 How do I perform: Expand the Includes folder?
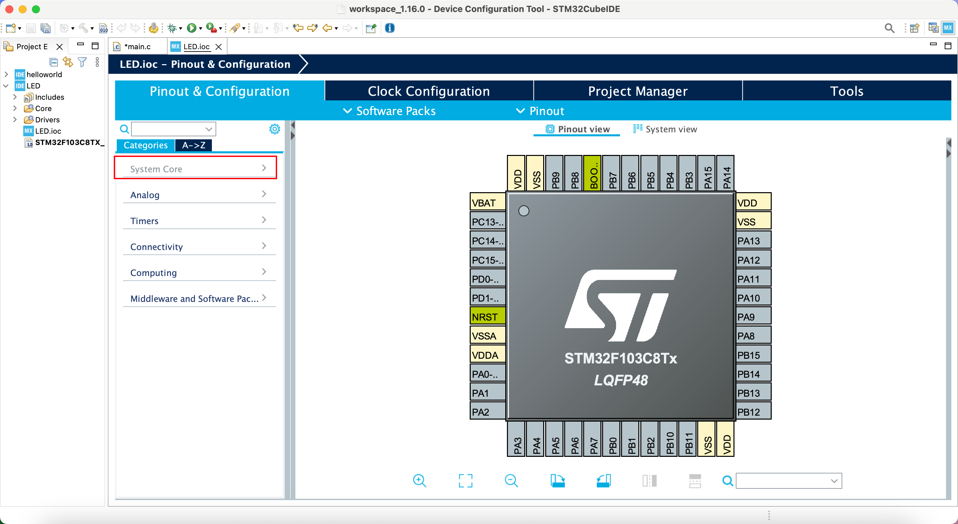(x=15, y=97)
